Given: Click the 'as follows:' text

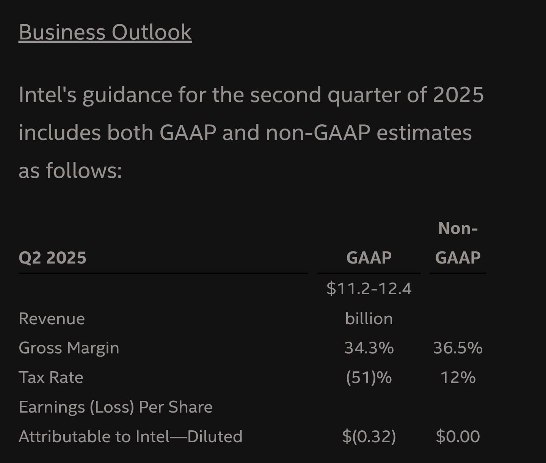Looking at the screenshot, I should pos(70,171).
